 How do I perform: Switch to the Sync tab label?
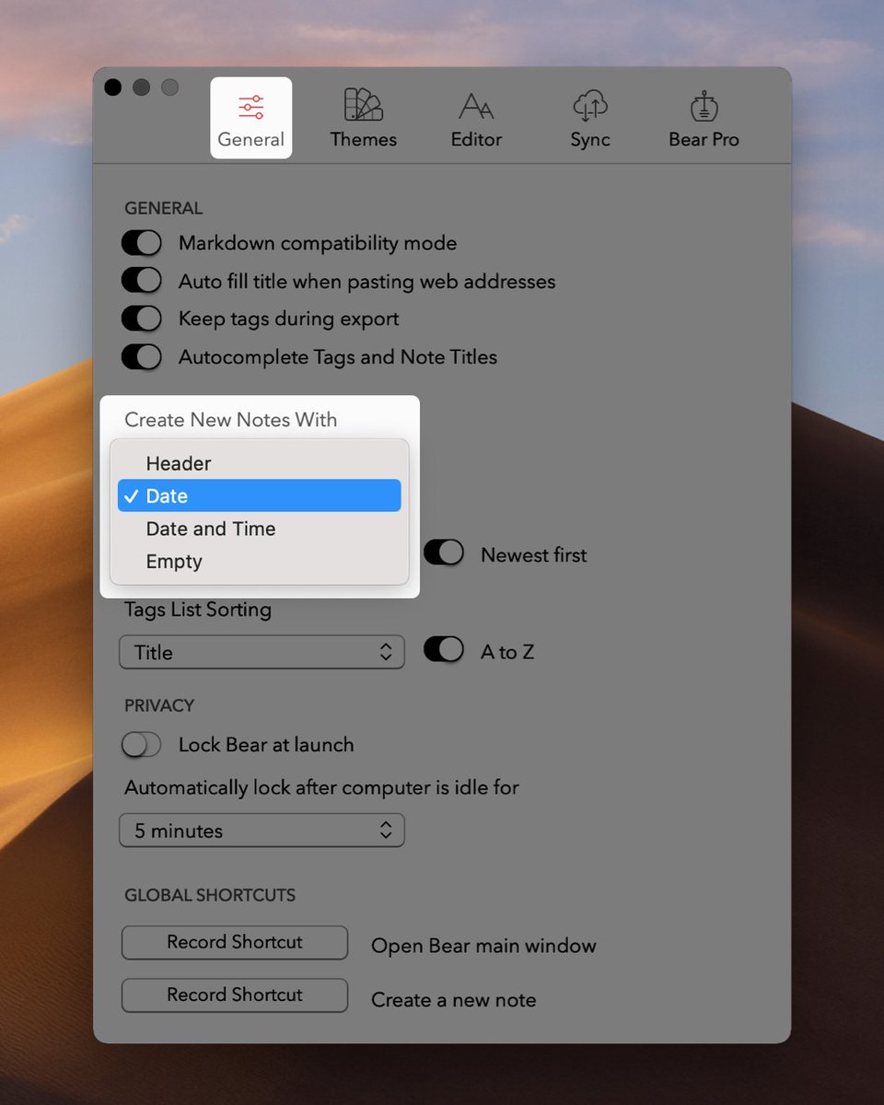[590, 140]
